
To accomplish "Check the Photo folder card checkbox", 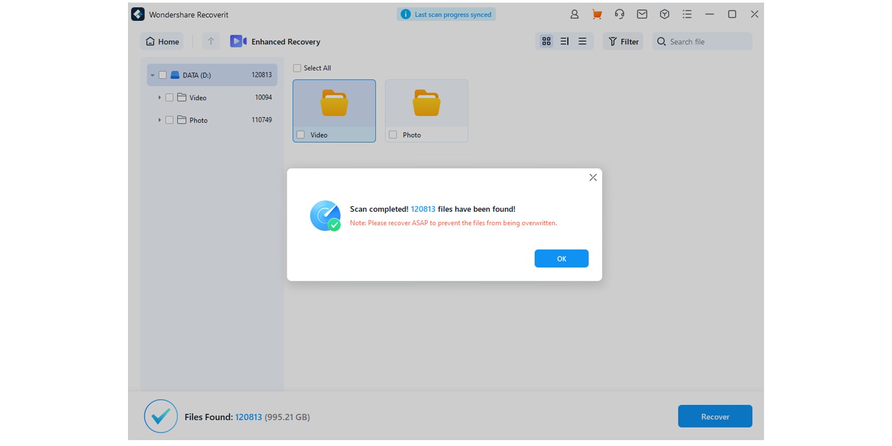I will tap(393, 135).
